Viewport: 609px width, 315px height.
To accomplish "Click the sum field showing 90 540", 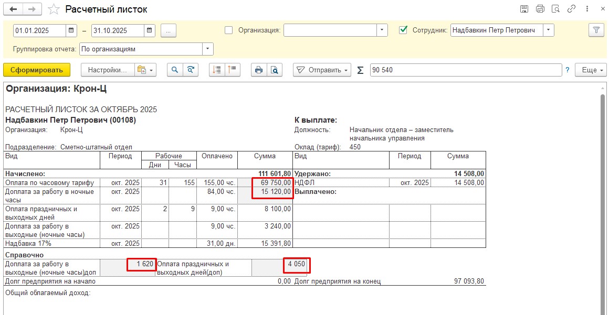I will click(x=465, y=70).
